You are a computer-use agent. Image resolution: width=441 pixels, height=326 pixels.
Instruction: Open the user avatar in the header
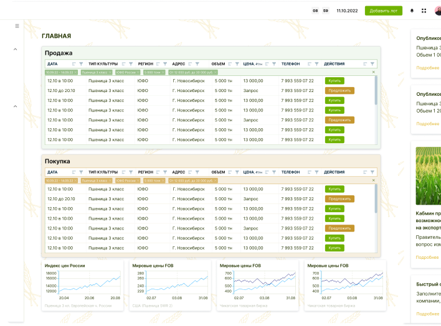(x=438, y=11)
